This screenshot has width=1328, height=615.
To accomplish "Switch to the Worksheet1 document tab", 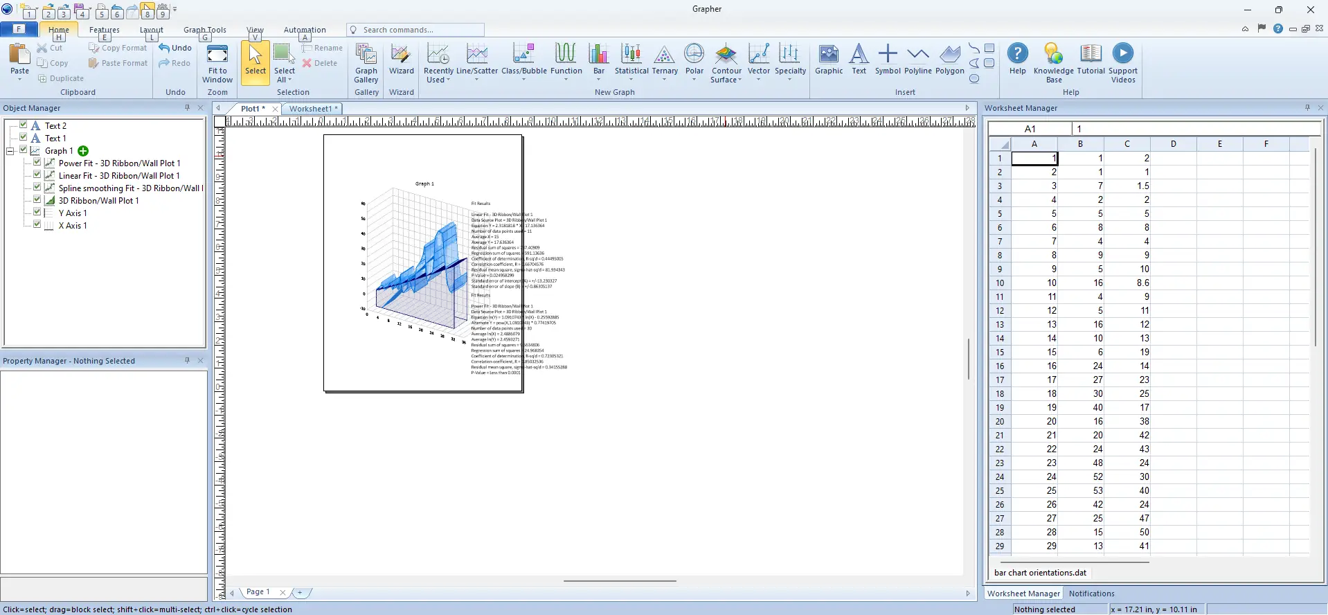I will coord(313,109).
